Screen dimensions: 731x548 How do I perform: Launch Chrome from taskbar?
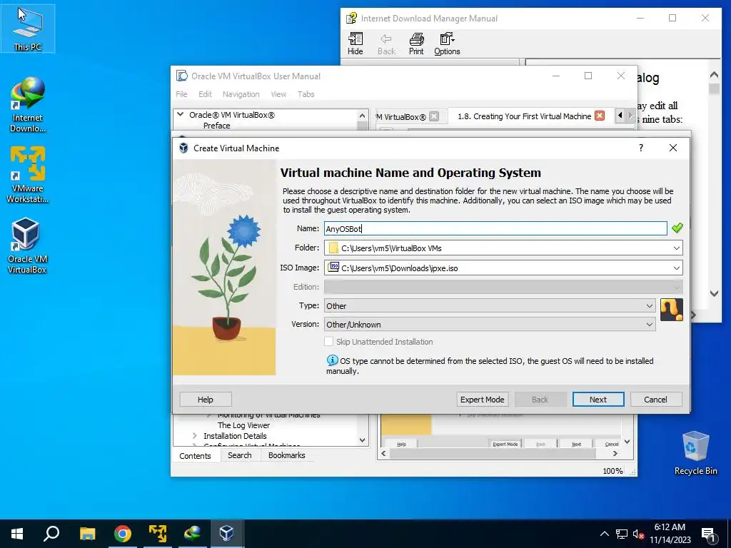pyautogui.click(x=123, y=534)
